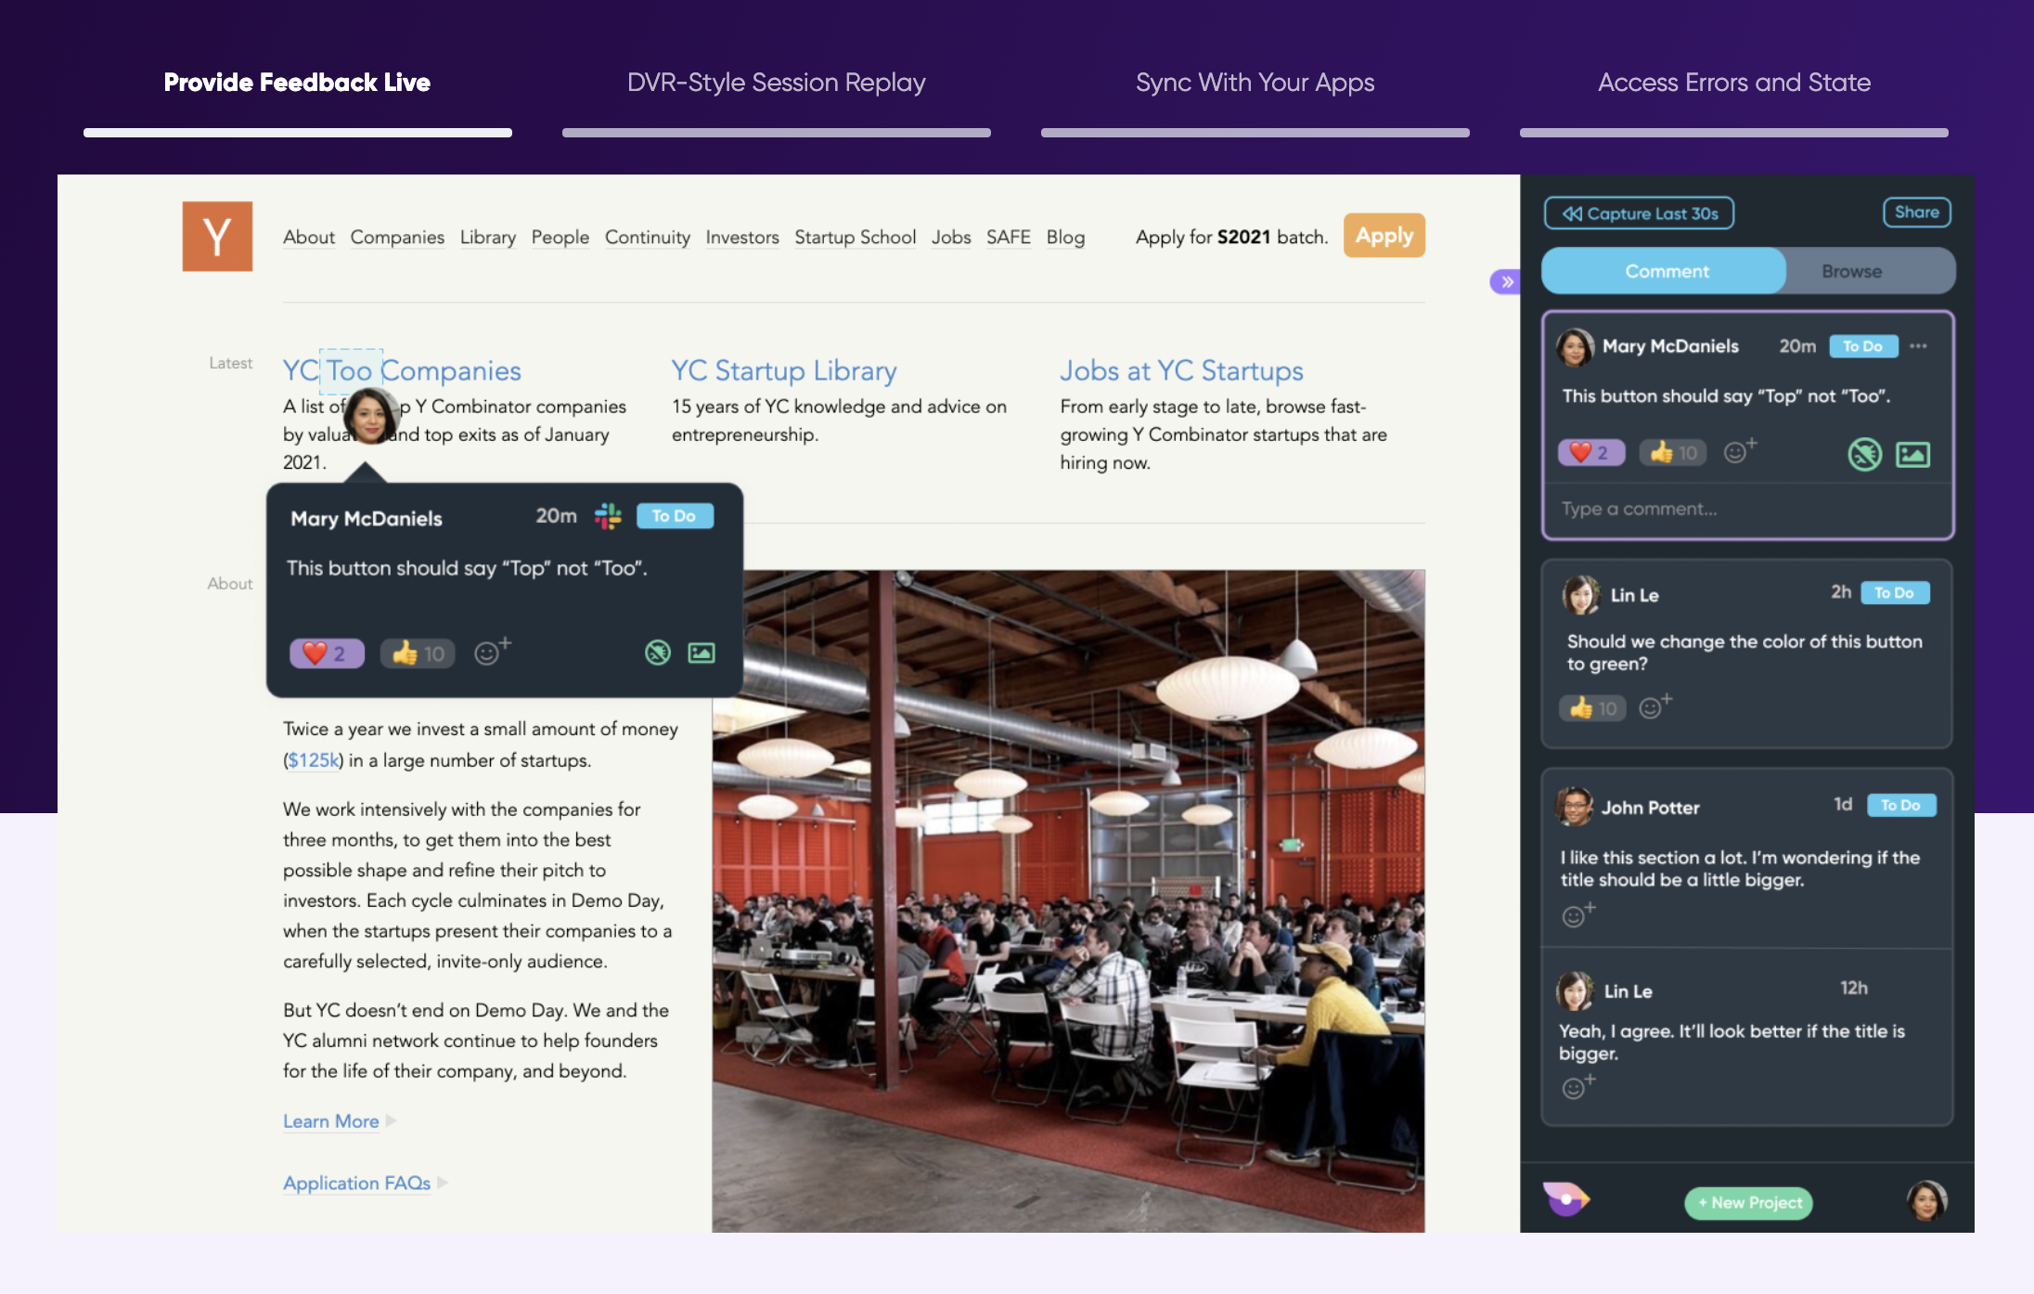The image size is (2034, 1294).
Task: Open the user avatar in the sidebar footer
Action: [1926, 1201]
